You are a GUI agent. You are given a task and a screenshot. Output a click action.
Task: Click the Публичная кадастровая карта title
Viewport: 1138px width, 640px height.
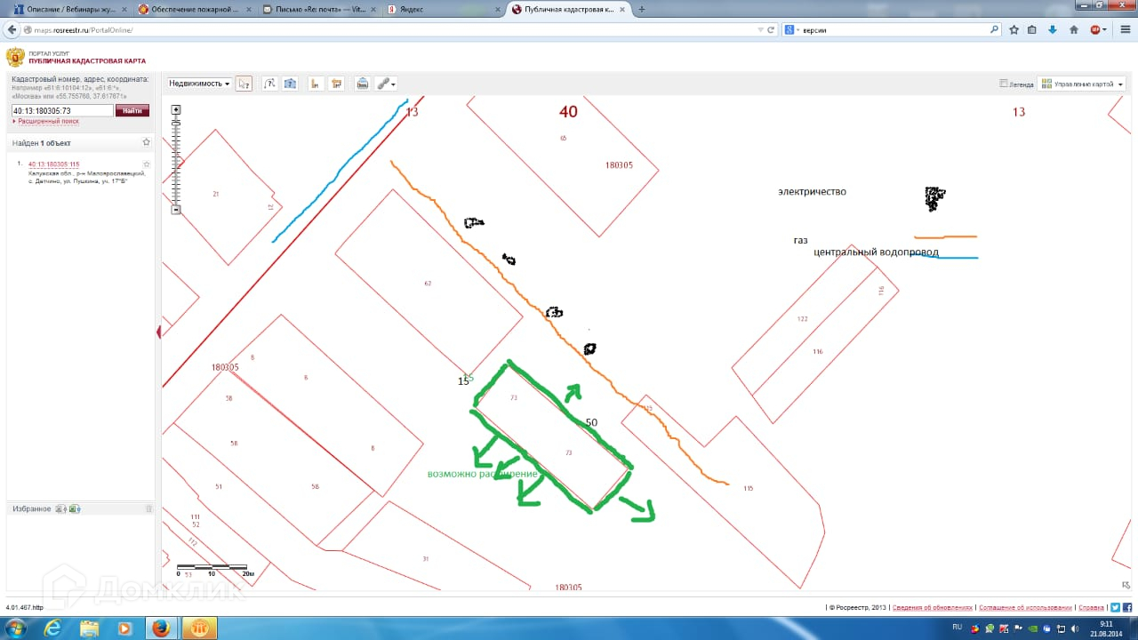pyautogui.click(x=87, y=61)
